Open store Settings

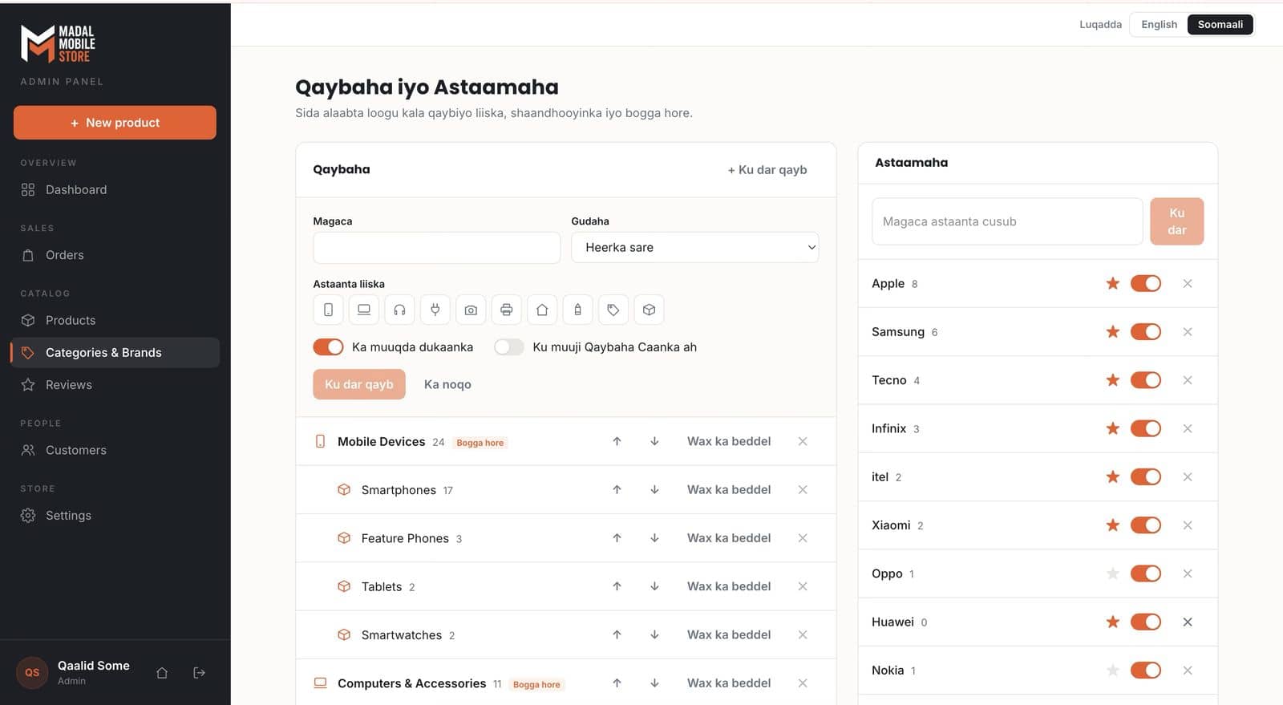[x=115, y=516]
